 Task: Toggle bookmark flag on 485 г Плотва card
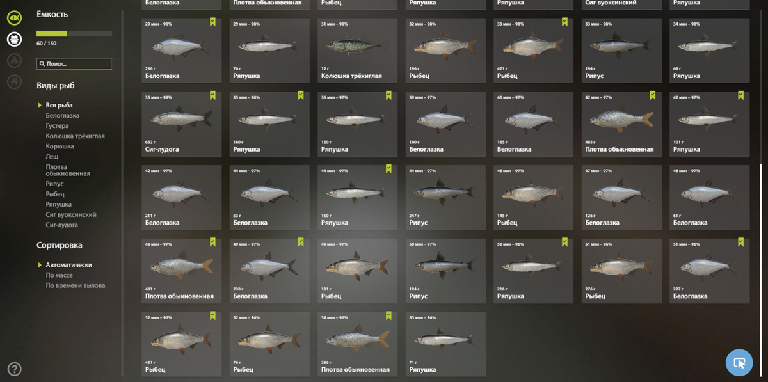pyautogui.click(x=653, y=95)
